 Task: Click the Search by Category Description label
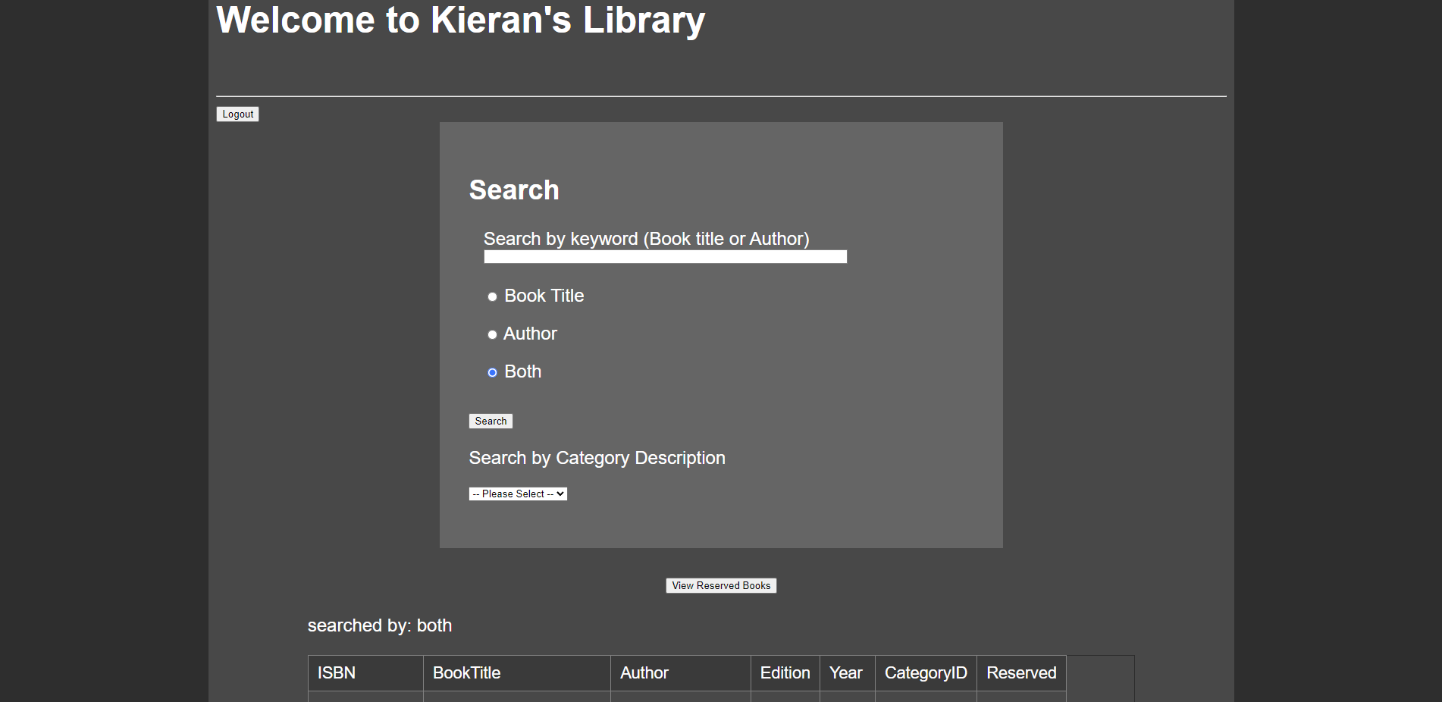pos(597,458)
